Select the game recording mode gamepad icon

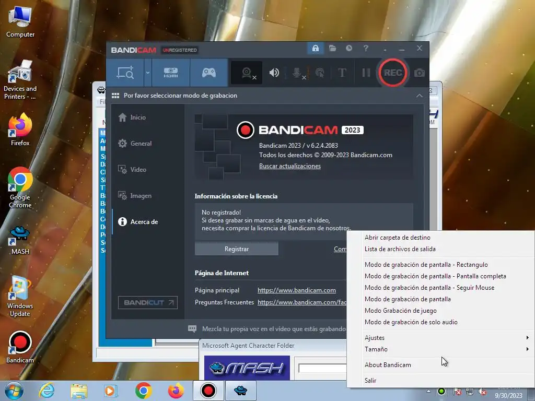209,73
